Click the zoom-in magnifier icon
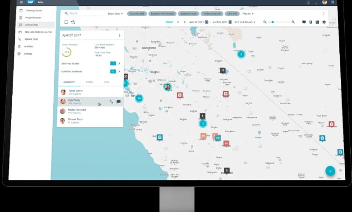 tap(293, 22)
